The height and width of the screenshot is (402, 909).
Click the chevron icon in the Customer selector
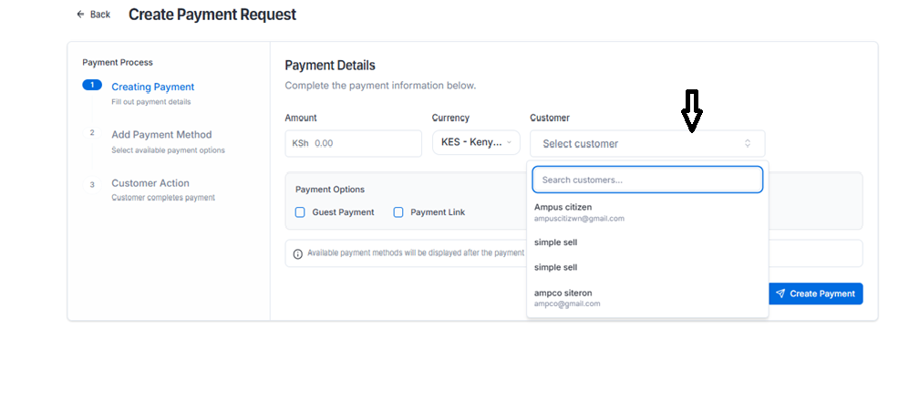[748, 143]
